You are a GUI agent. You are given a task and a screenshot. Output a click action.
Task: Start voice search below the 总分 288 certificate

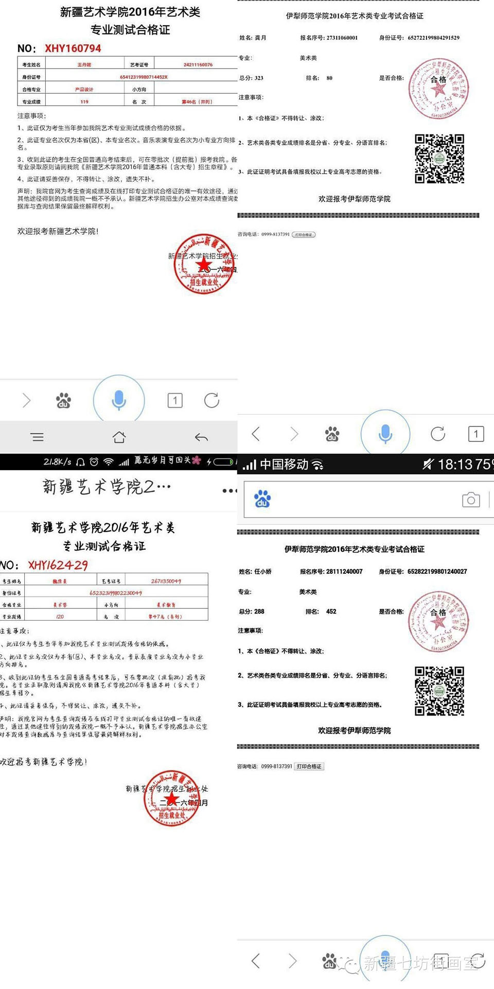[x=385, y=961]
